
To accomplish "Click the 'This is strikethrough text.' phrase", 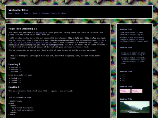I will (x=62, y=40).
